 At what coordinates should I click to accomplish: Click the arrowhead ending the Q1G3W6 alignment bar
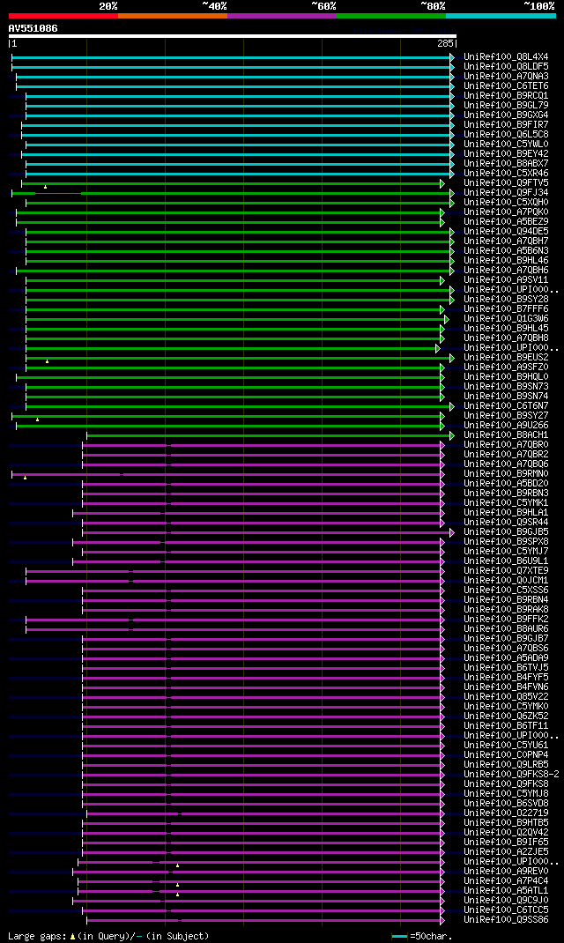tap(447, 319)
